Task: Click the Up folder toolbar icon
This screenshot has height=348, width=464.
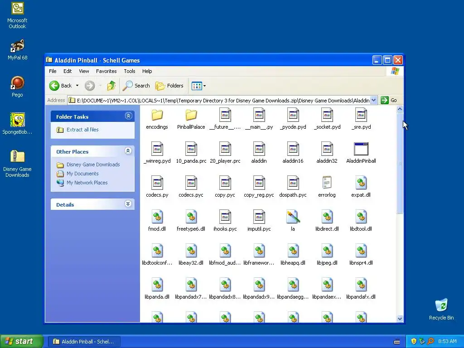Action: click(111, 86)
